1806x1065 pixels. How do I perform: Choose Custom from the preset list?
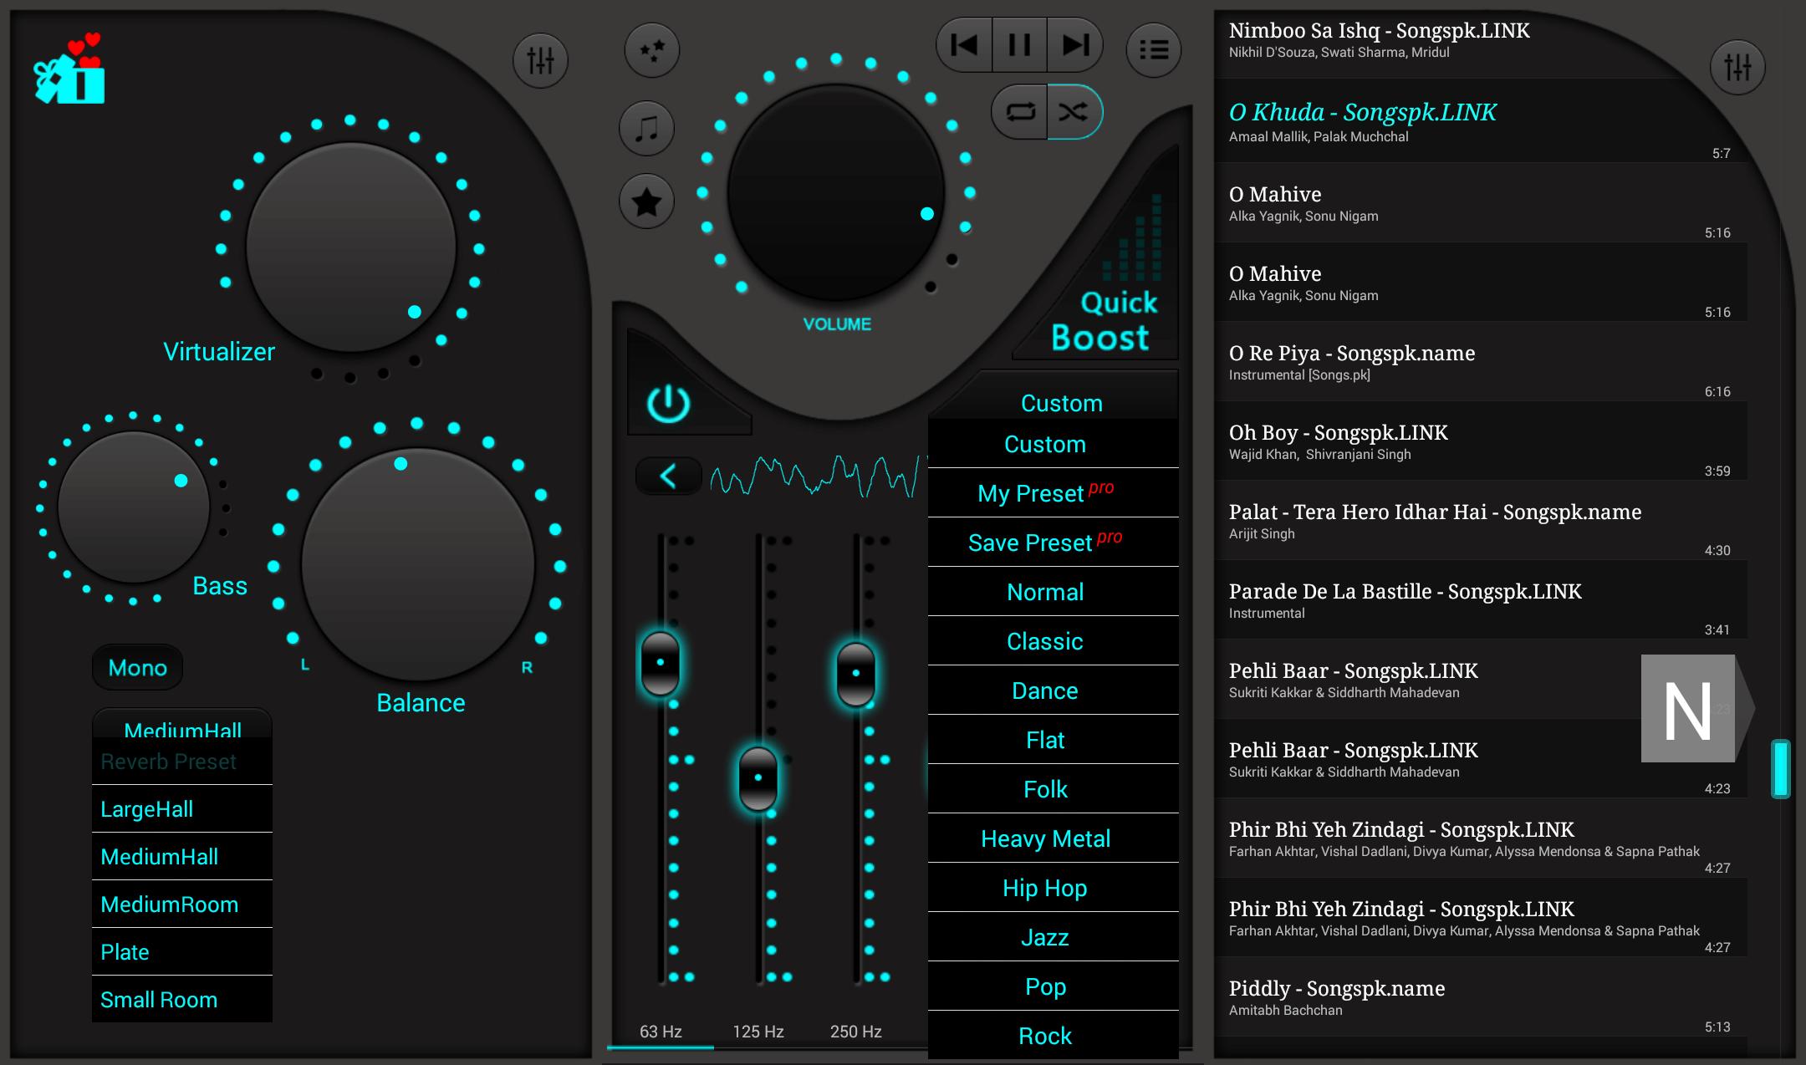coord(1053,444)
